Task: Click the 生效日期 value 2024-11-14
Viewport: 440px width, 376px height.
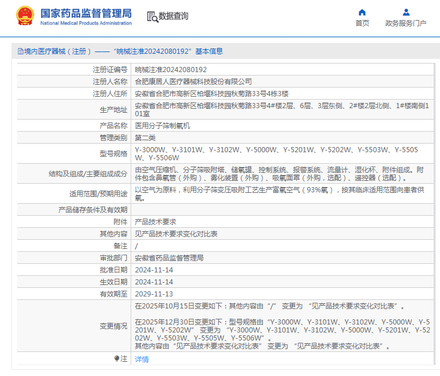Action: 154,282
